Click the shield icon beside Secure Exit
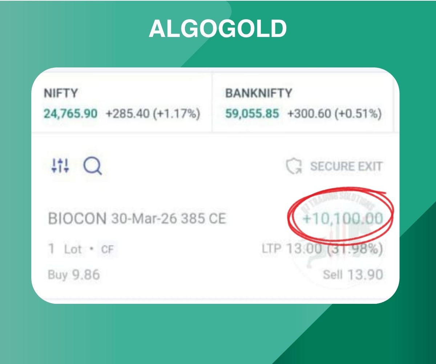436x364 pixels. click(294, 167)
